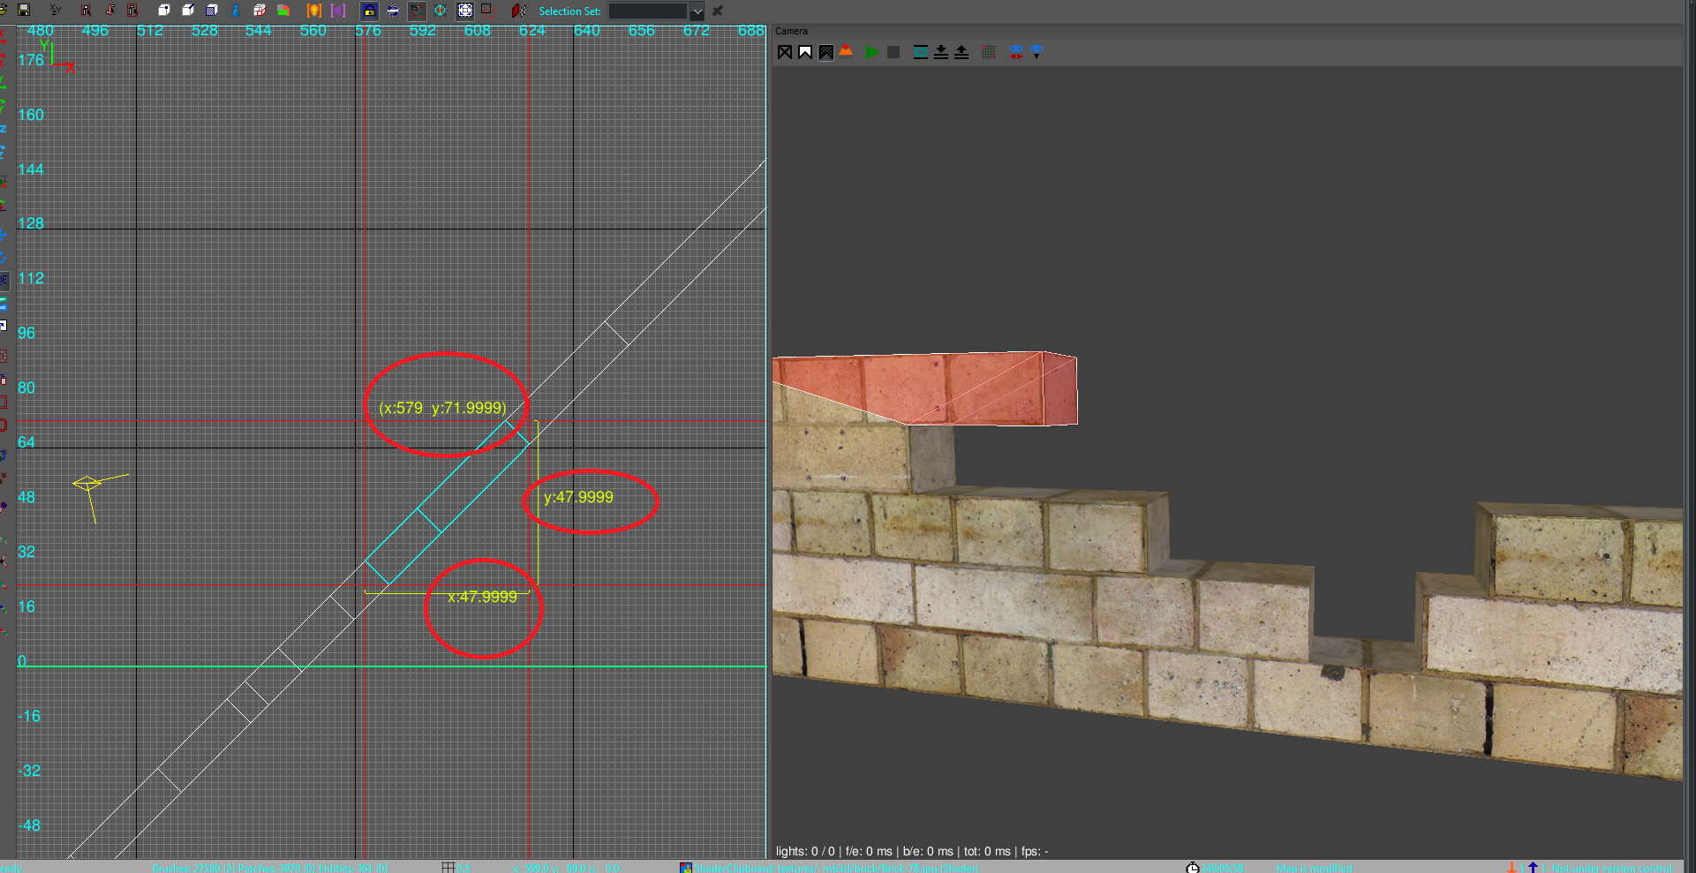Image resolution: width=1696 pixels, height=873 pixels.
Task: Click the blue pawn entity icon
Action: tap(236, 11)
